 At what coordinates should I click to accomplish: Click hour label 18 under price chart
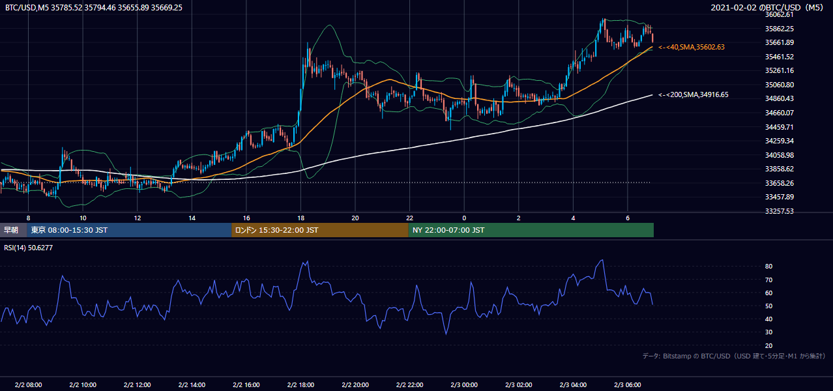click(300, 218)
